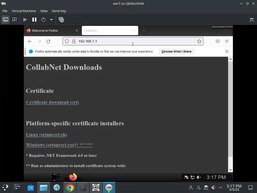Save page to Pocket
This screenshot has width=257, height=193.
click(218, 41)
